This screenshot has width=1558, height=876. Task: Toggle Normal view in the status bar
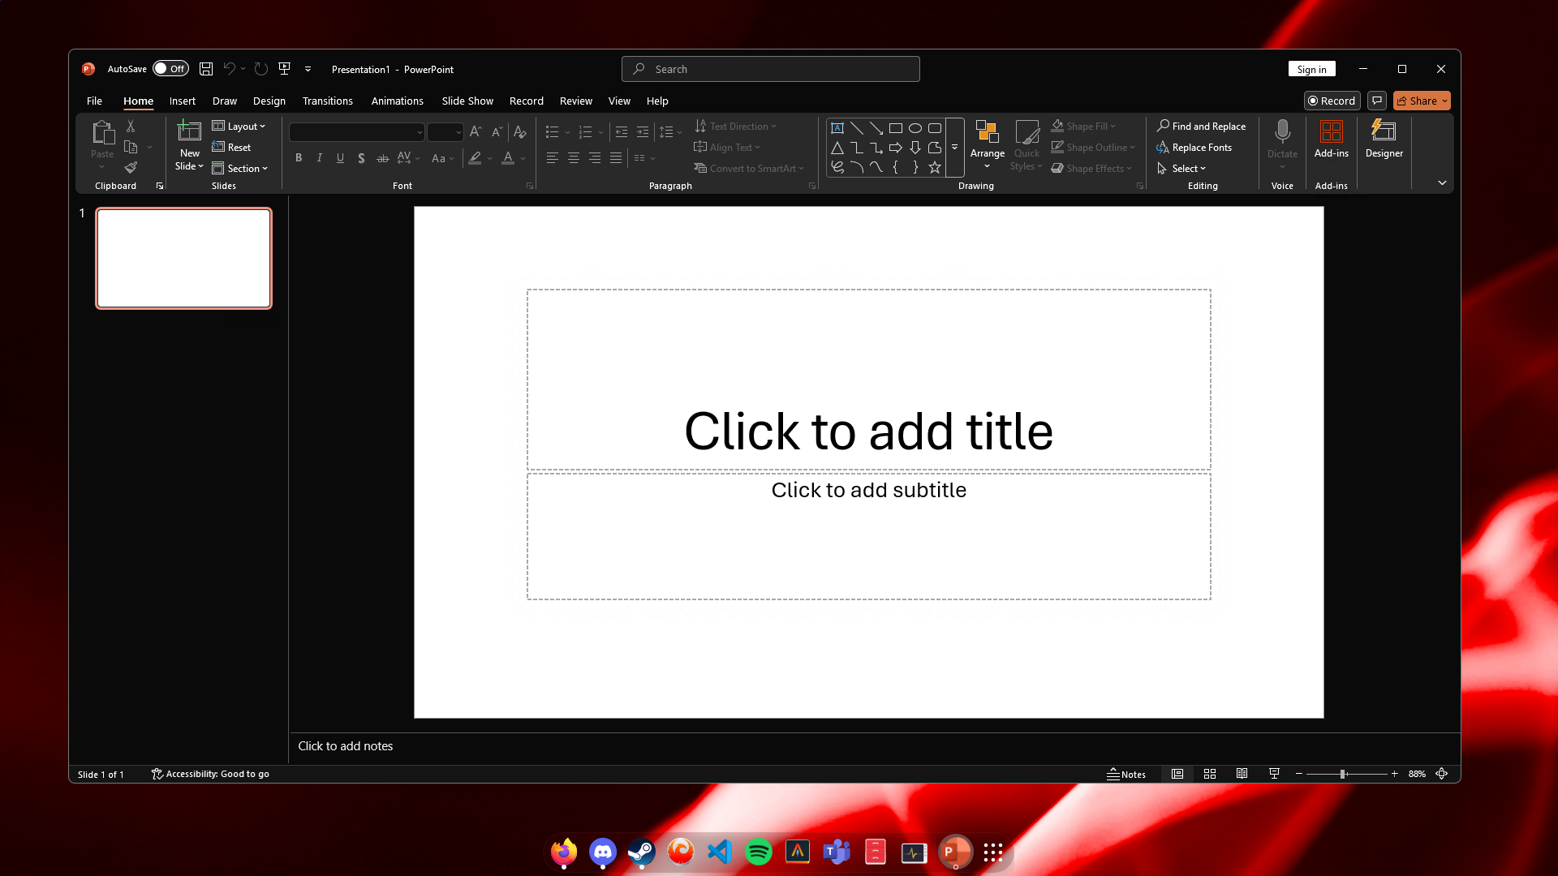(x=1177, y=774)
